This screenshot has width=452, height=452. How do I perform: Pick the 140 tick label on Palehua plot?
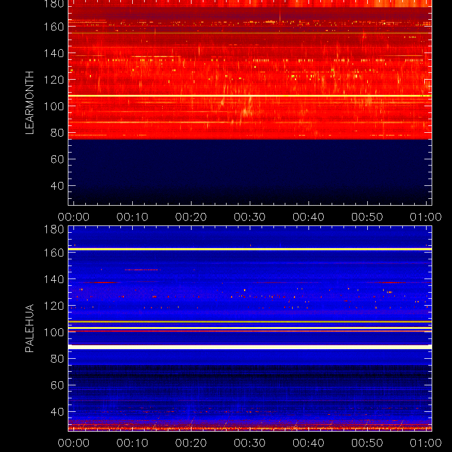click(54, 279)
